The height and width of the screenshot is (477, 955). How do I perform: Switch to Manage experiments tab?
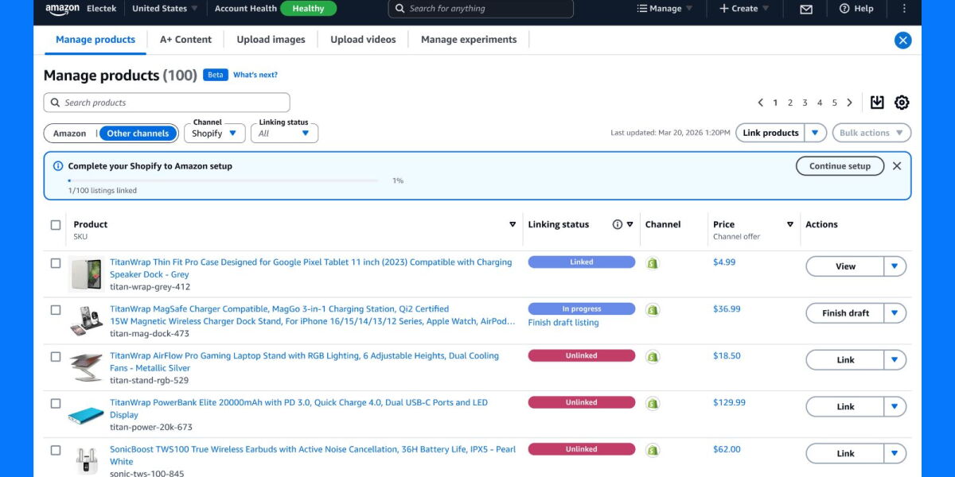(469, 40)
